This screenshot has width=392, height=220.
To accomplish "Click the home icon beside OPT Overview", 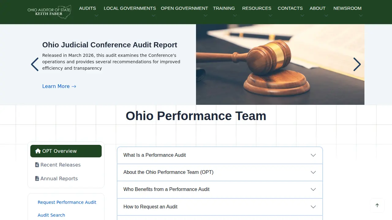I will pos(38,151).
